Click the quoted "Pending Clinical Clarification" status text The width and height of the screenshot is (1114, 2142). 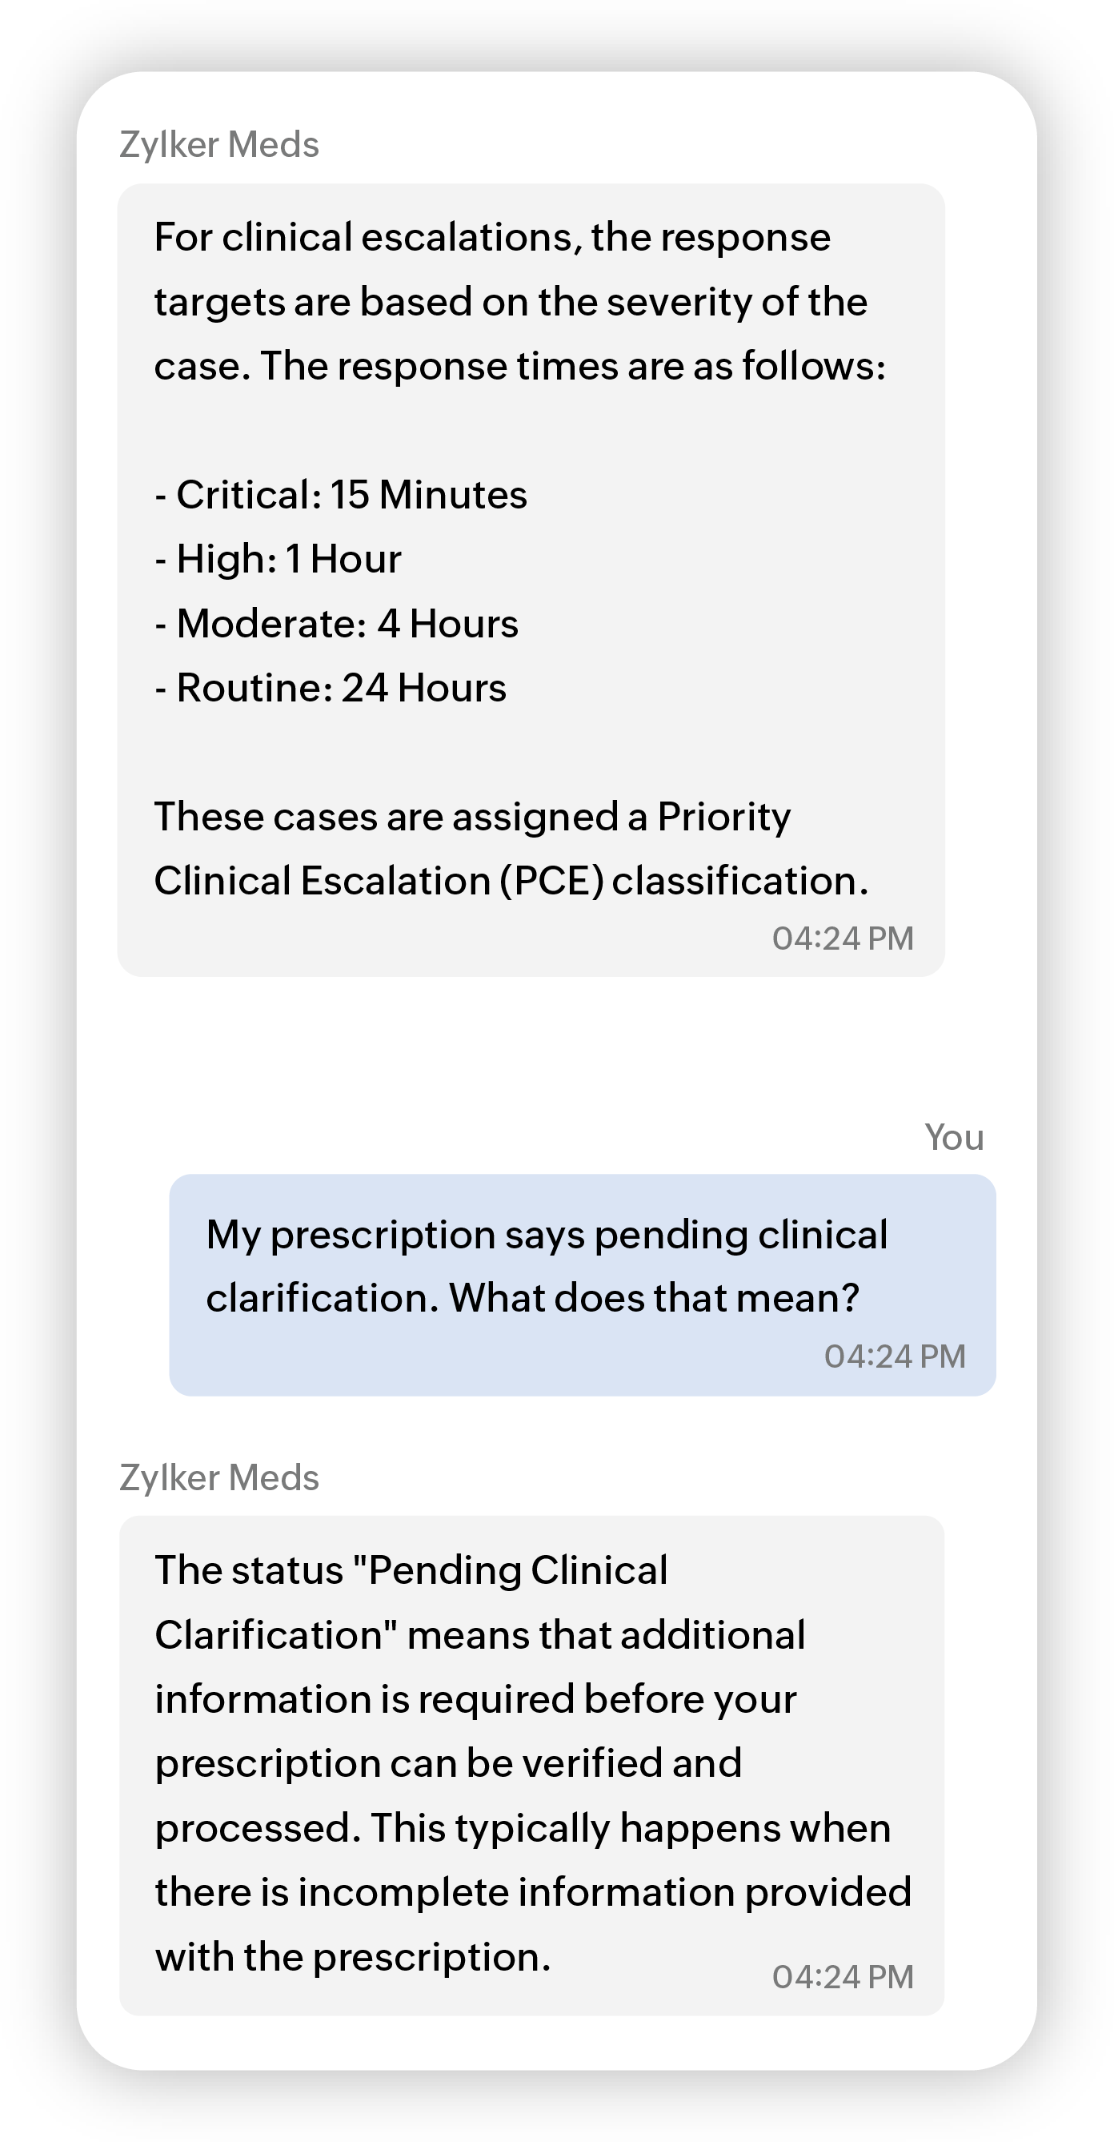pyautogui.click(x=411, y=1603)
